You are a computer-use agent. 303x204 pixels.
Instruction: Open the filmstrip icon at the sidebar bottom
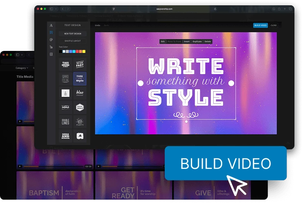(51, 54)
